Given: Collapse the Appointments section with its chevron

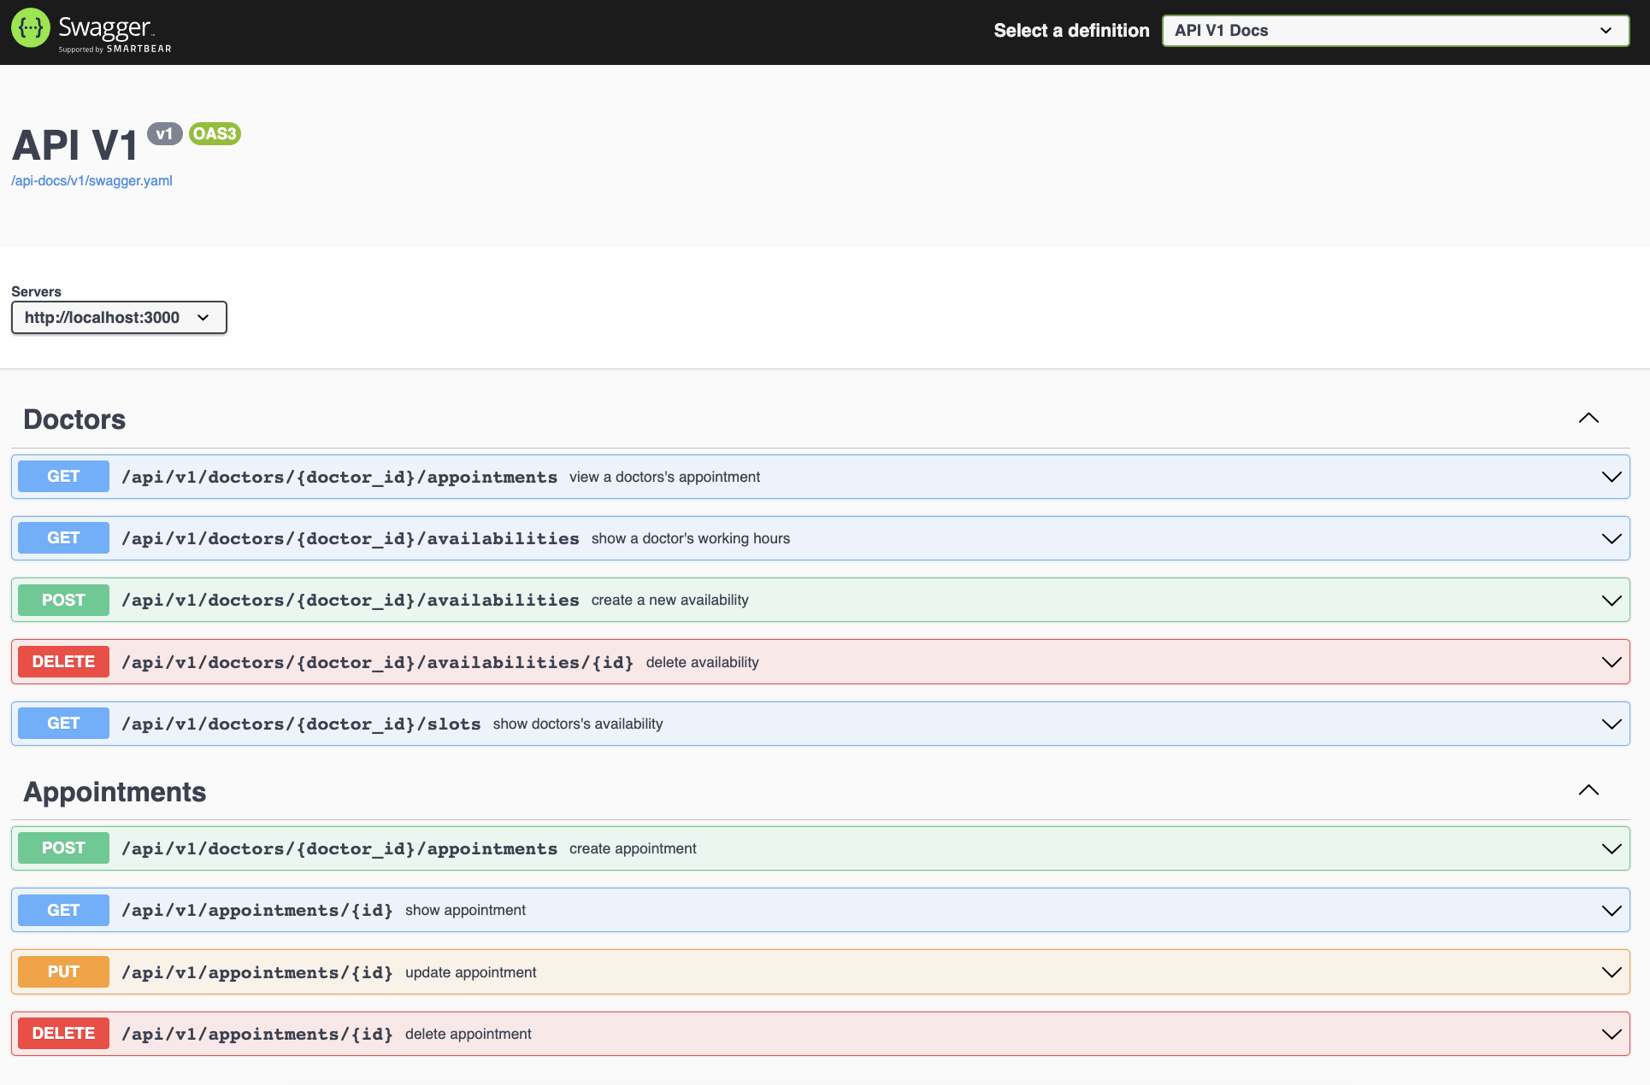Looking at the screenshot, I should (x=1588, y=790).
